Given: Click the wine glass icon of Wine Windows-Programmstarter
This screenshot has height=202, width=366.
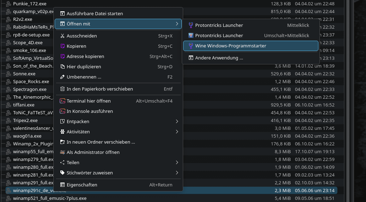Looking at the screenshot, I should pyautogui.click(x=191, y=46).
